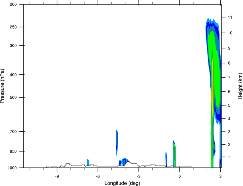
Task: Click the 'Pressure (hPa)' axis title
Action: pos(2,86)
